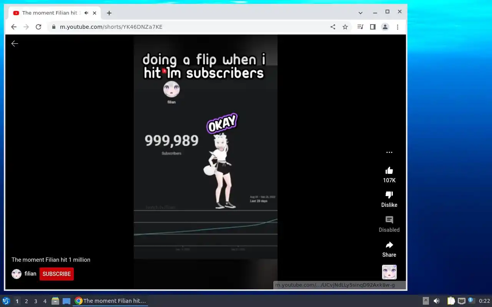The width and height of the screenshot is (492, 307).
Task: Bookmark this tab with the star icon
Action: click(345, 27)
